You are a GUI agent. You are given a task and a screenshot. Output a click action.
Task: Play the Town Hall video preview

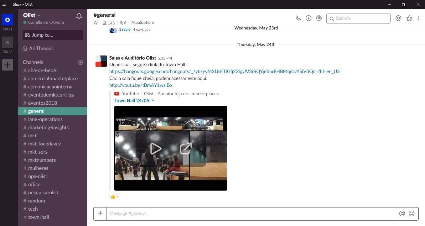pyautogui.click(x=155, y=149)
